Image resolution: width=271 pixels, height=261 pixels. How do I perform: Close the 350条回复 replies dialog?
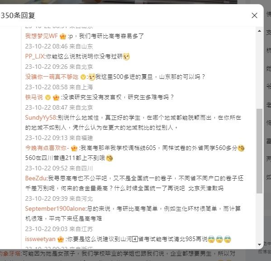[x=254, y=15]
